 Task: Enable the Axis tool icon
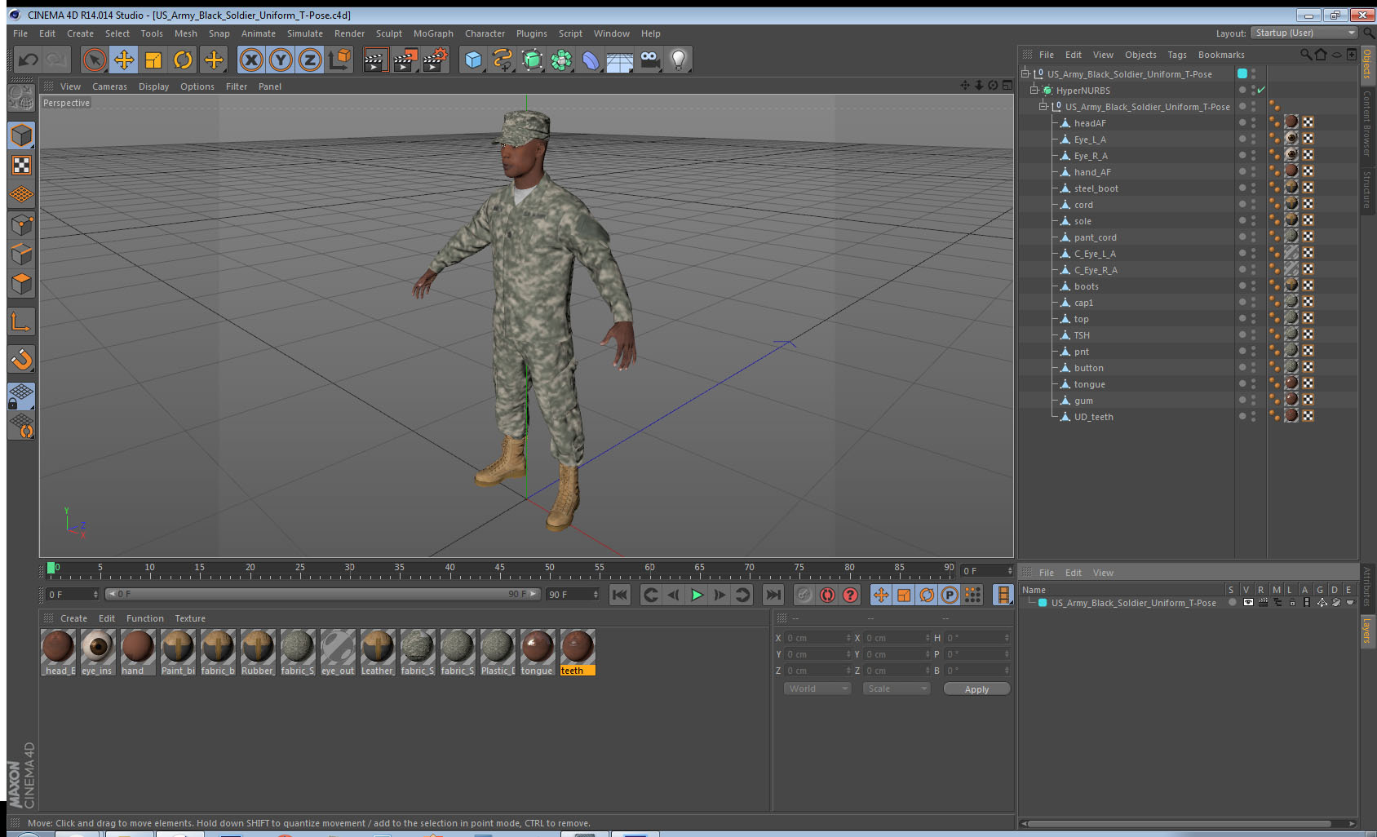(21, 322)
